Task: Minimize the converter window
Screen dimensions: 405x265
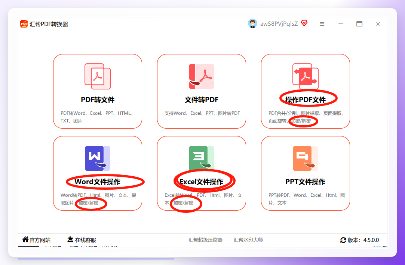Action: 341,24
